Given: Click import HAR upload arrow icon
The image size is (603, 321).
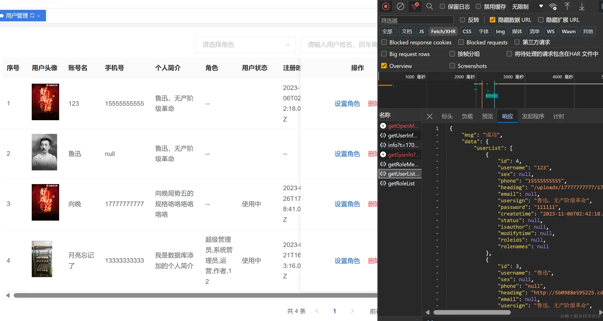Looking at the screenshot, I should coord(567,6).
